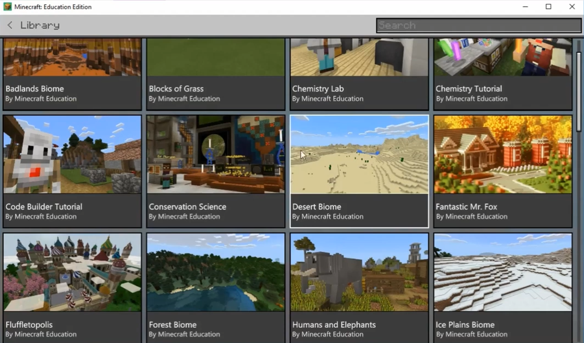
Task: Focus the Search input field
Action: (479, 25)
